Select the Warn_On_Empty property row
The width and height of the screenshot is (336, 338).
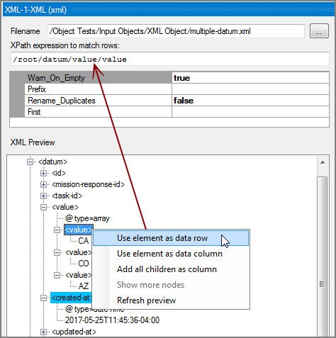[x=169, y=78]
